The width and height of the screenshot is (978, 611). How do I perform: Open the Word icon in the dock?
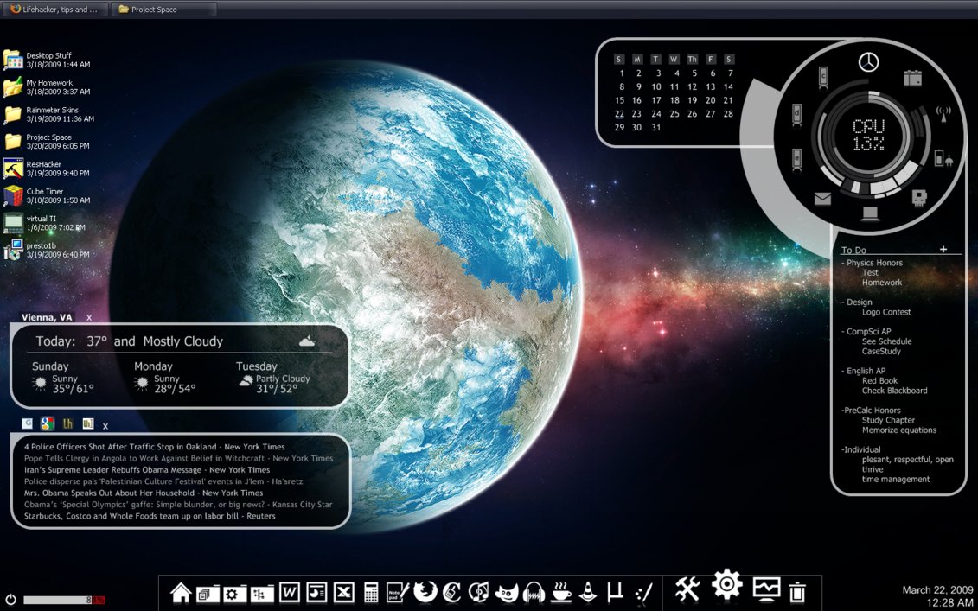click(x=290, y=592)
